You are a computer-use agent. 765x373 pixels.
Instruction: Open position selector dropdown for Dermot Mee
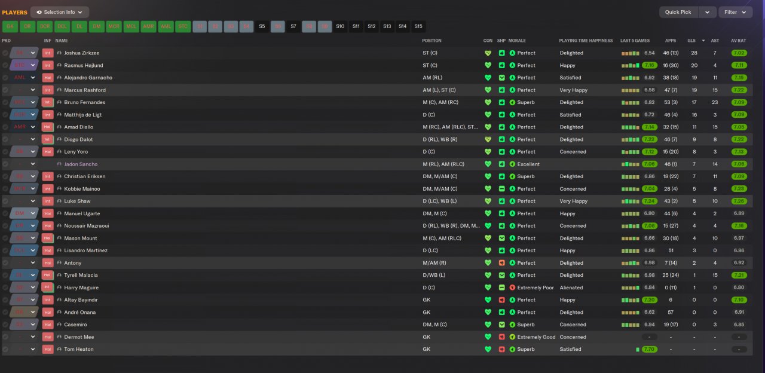(33, 337)
